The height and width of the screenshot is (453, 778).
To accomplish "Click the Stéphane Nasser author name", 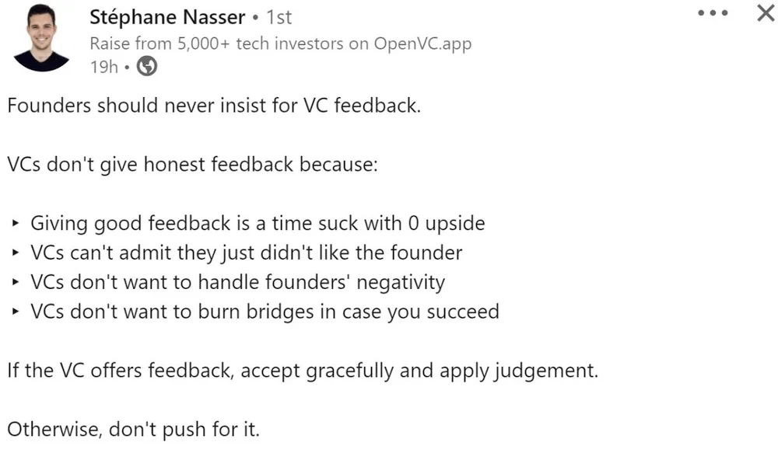I will click(x=166, y=16).
